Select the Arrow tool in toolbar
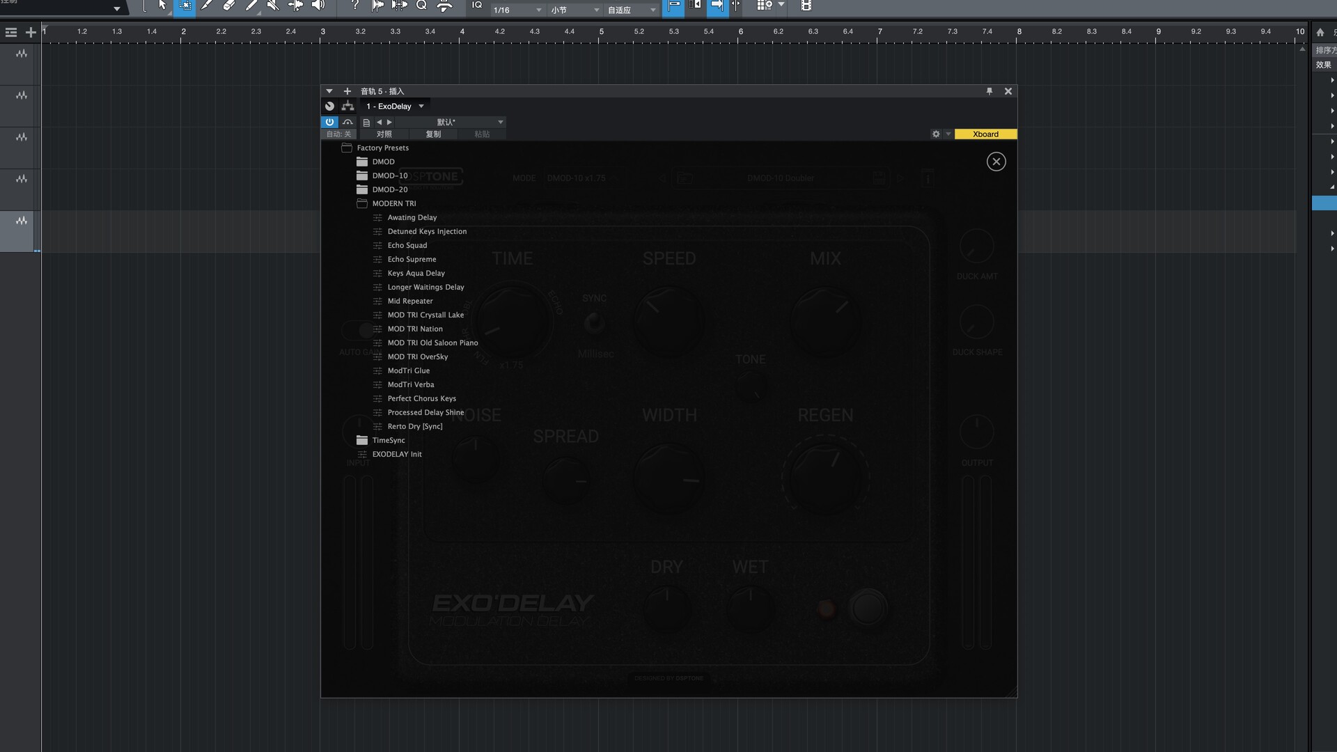This screenshot has width=1337, height=752. click(x=162, y=6)
